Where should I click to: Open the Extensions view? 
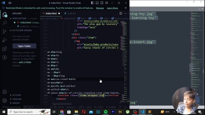coord(4,49)
